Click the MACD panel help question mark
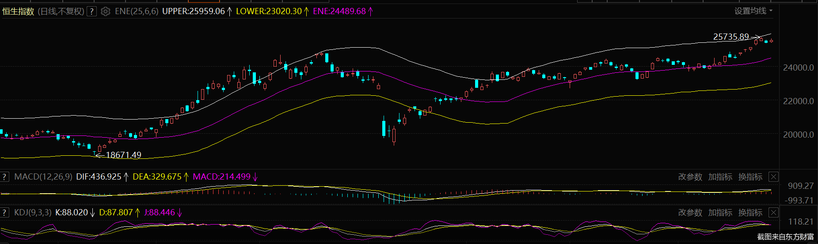818x244 pixels. 4,177
